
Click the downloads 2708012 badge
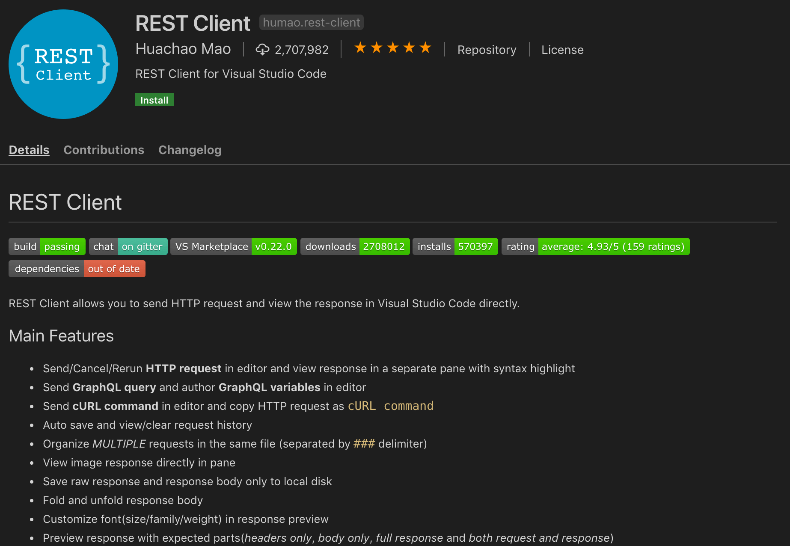(x=355, y=246)
